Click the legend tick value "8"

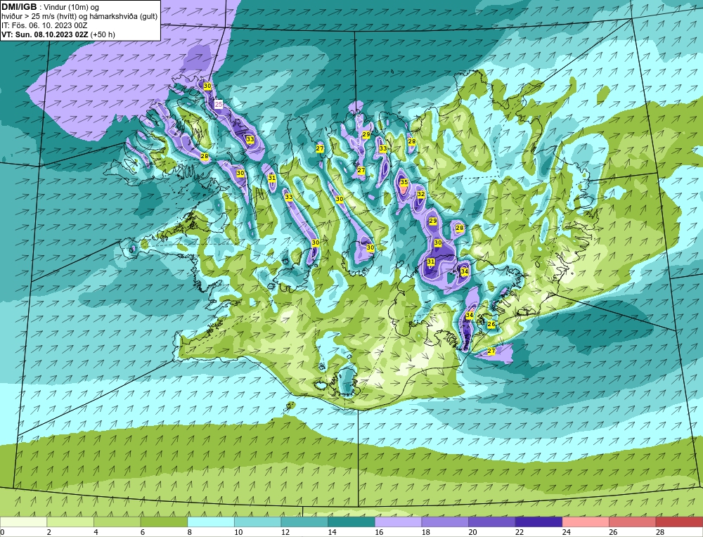[190, 532]
